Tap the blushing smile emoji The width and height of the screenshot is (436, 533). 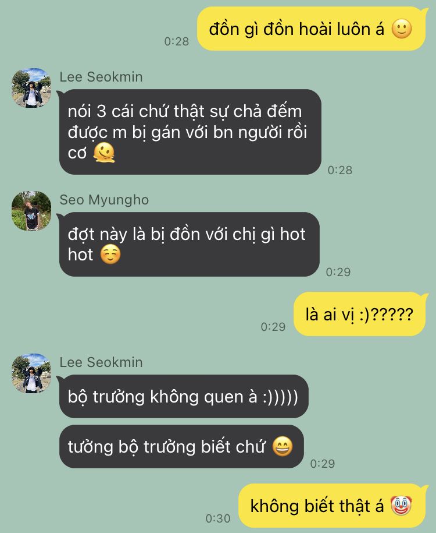click(110, 255)
